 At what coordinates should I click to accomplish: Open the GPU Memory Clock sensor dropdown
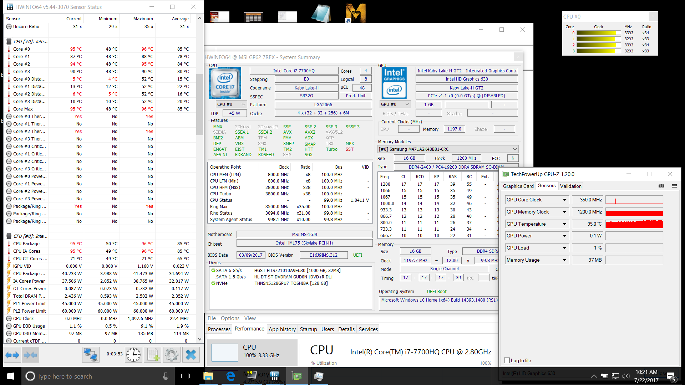click(564, 212)
